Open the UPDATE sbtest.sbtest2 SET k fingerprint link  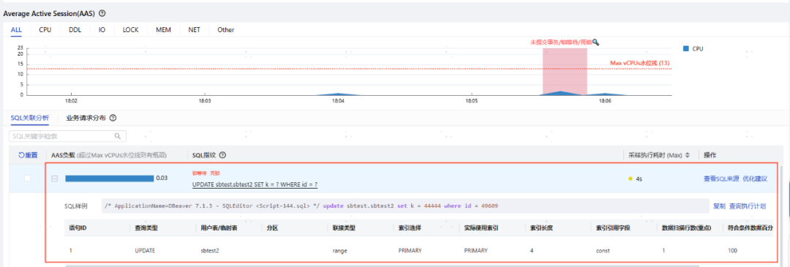[255, 185]
